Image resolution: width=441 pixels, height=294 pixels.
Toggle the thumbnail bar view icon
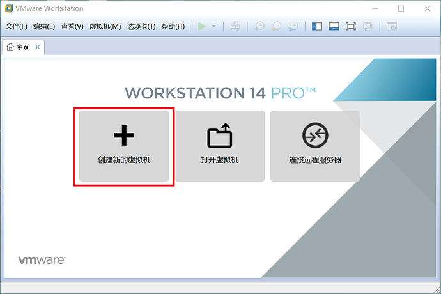coord(334,26)
